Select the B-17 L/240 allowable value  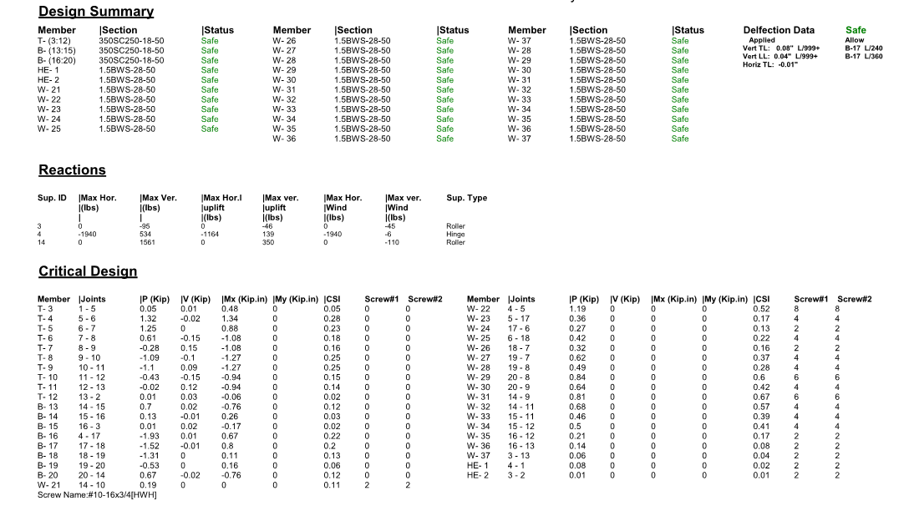click(x=863, y=48)
